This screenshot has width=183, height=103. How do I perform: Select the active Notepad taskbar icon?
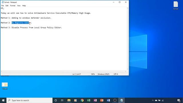tap(122, 100)
